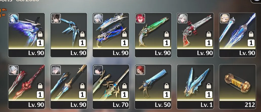Click the black-haired portrait on Lv. 70 weapon
This screenshot has width=261, height=112.
pos(98,70)
